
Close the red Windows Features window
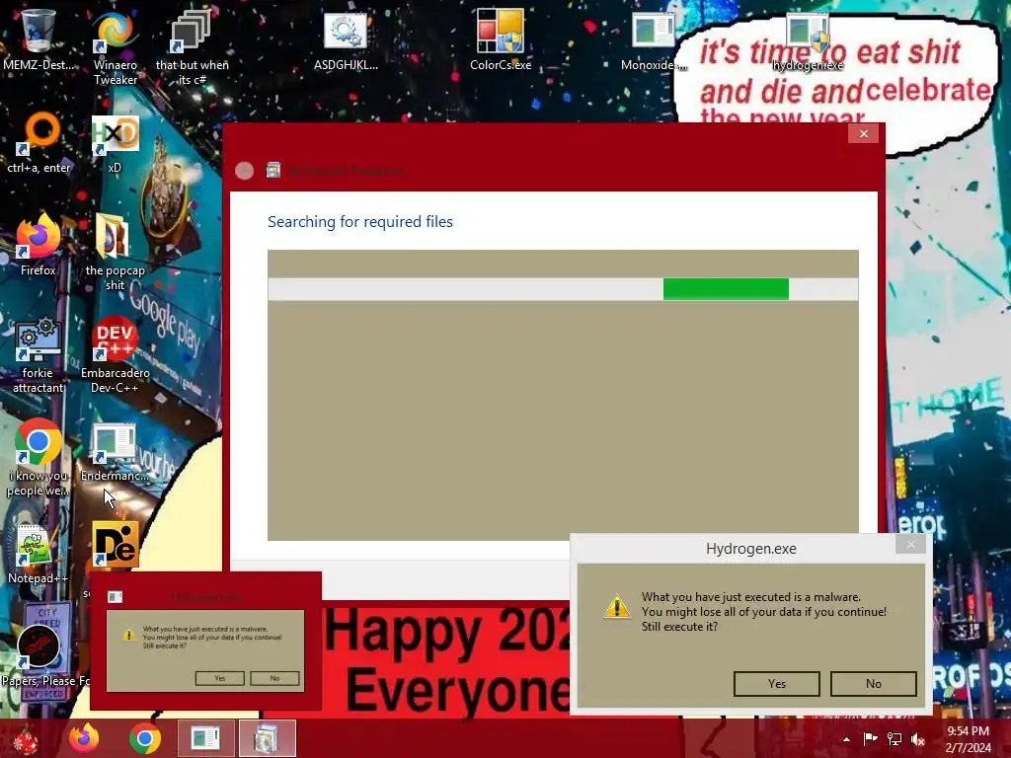863,133
